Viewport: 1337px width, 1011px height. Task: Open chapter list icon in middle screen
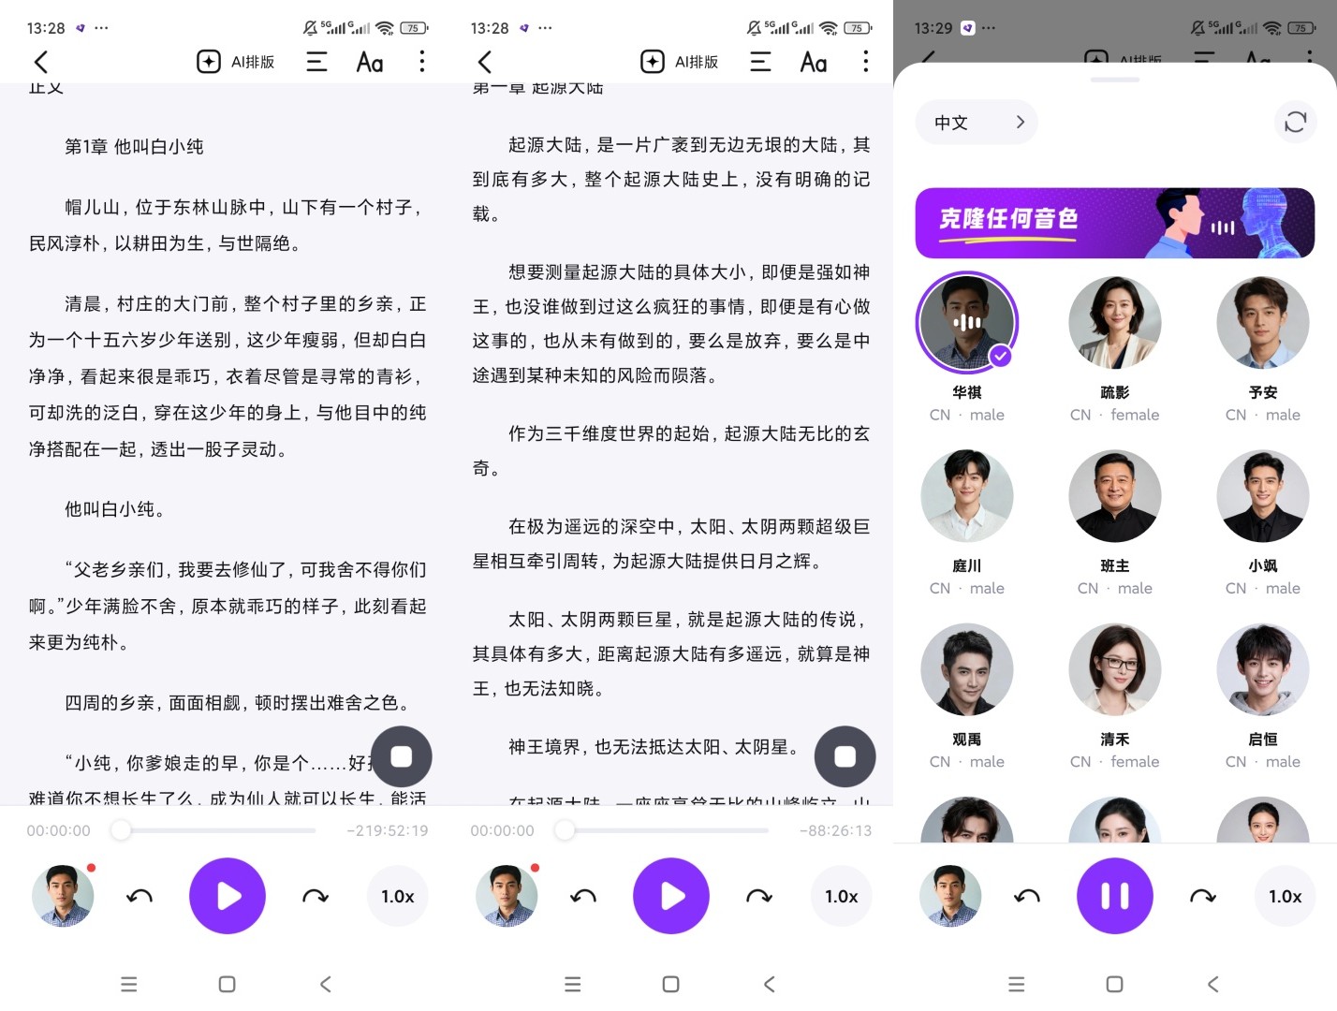pyautogui.click(x=761, y=62)
